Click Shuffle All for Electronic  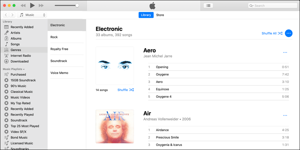click(272, 33)
